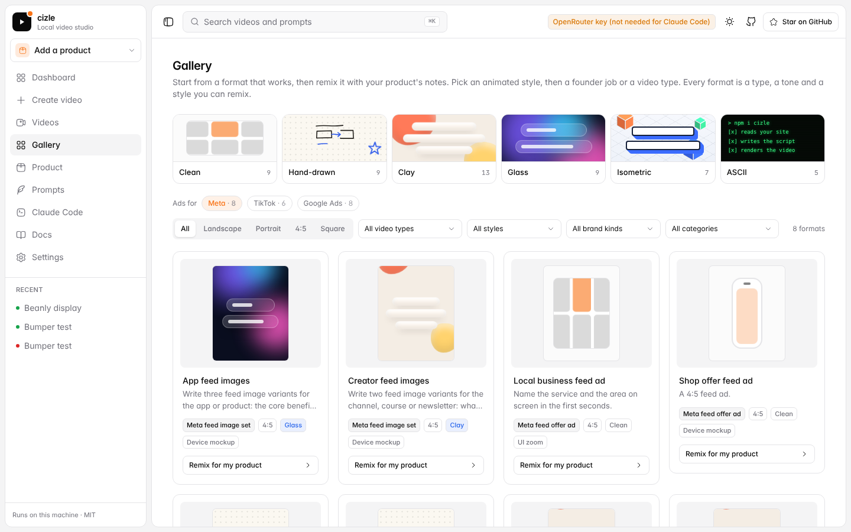Viewport: 851px width, 532px height.
Task: Choose the Clean style card
Action: [x=225, y=149]
